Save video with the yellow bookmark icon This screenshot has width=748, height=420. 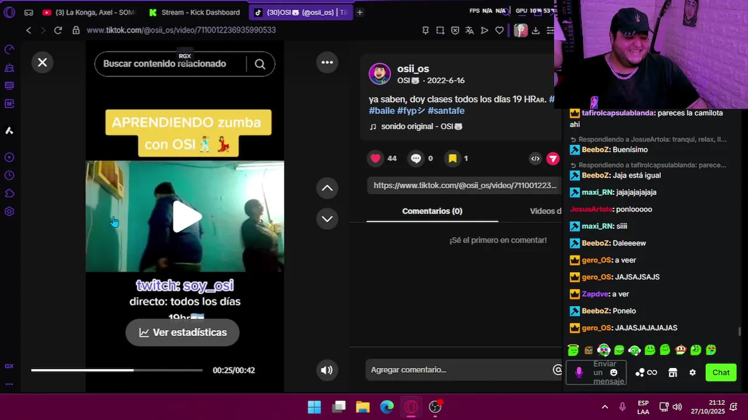coord(452,158)
